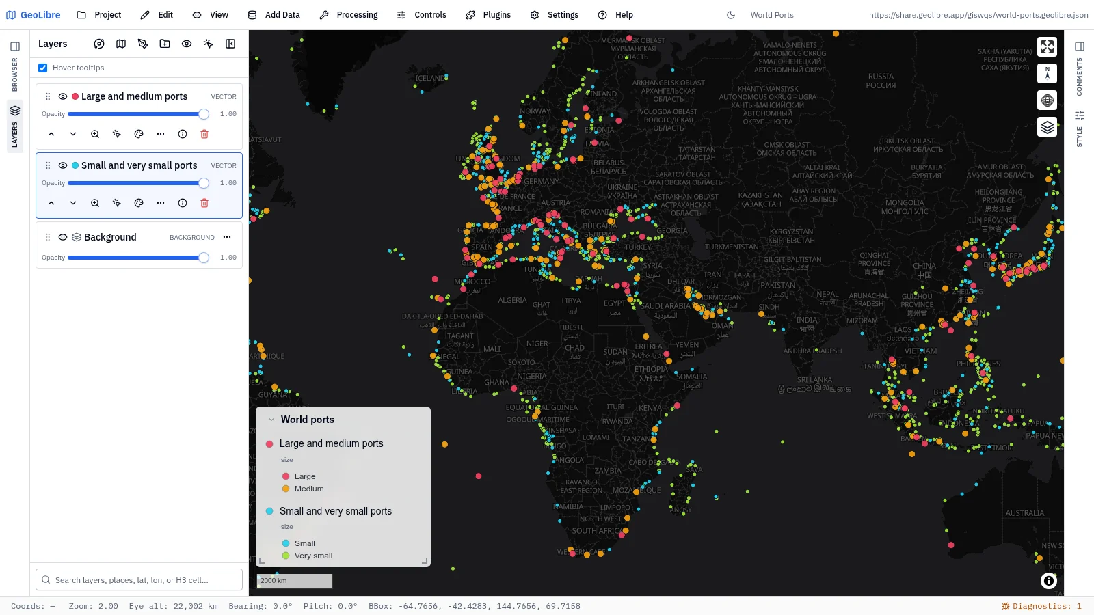1094x615 pixels.
Task: Reset map north compass button
Action: (1047, 73)
